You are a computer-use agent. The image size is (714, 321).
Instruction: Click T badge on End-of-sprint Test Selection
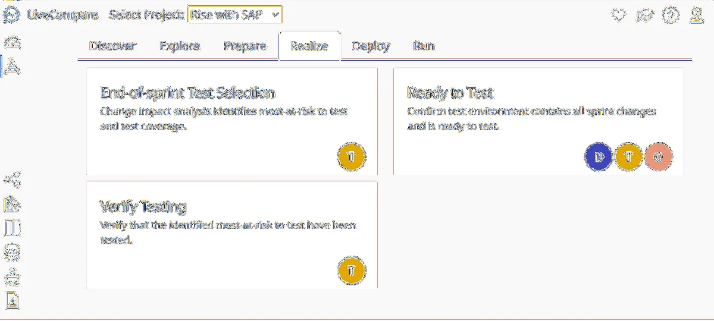pos(352,157)
